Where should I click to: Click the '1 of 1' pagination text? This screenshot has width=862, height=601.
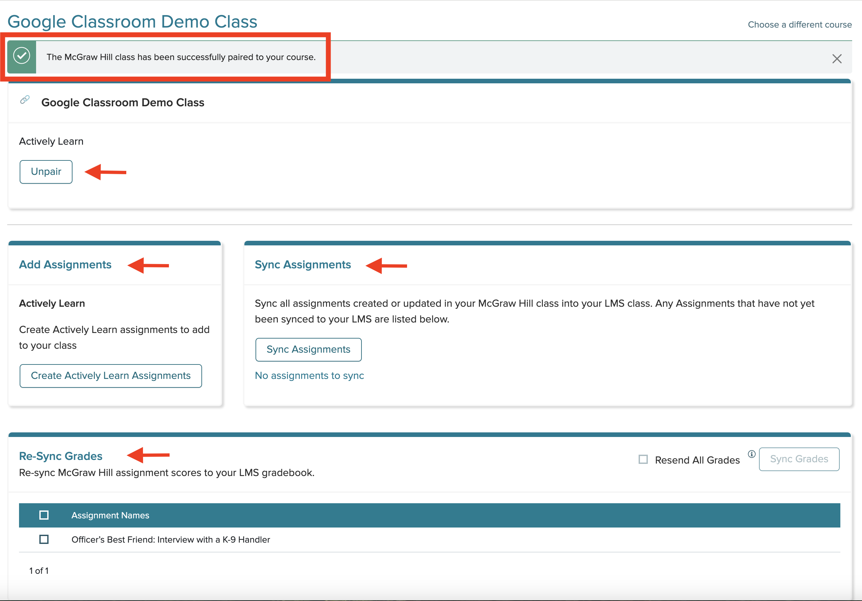pos(39,571)
